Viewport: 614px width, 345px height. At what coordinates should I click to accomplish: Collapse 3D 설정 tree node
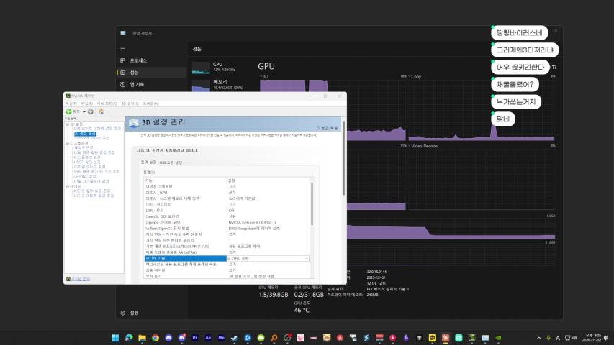pos(68,124)
